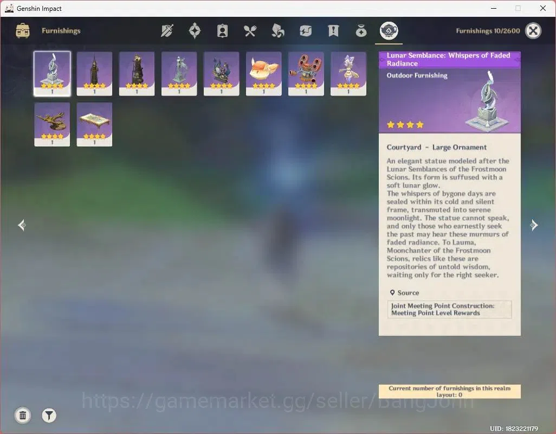Image resolution: width=556 pixels, height=434 pixels.
Task: Select the lighthouse-style tower furnishing
Action: [x=137, y=73]
